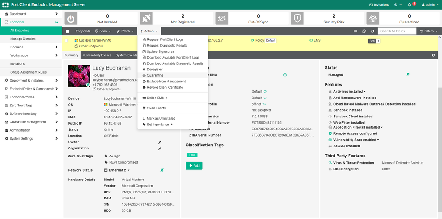
Task: Select Clear Events from the menu
Action: [x=173, y=108]
